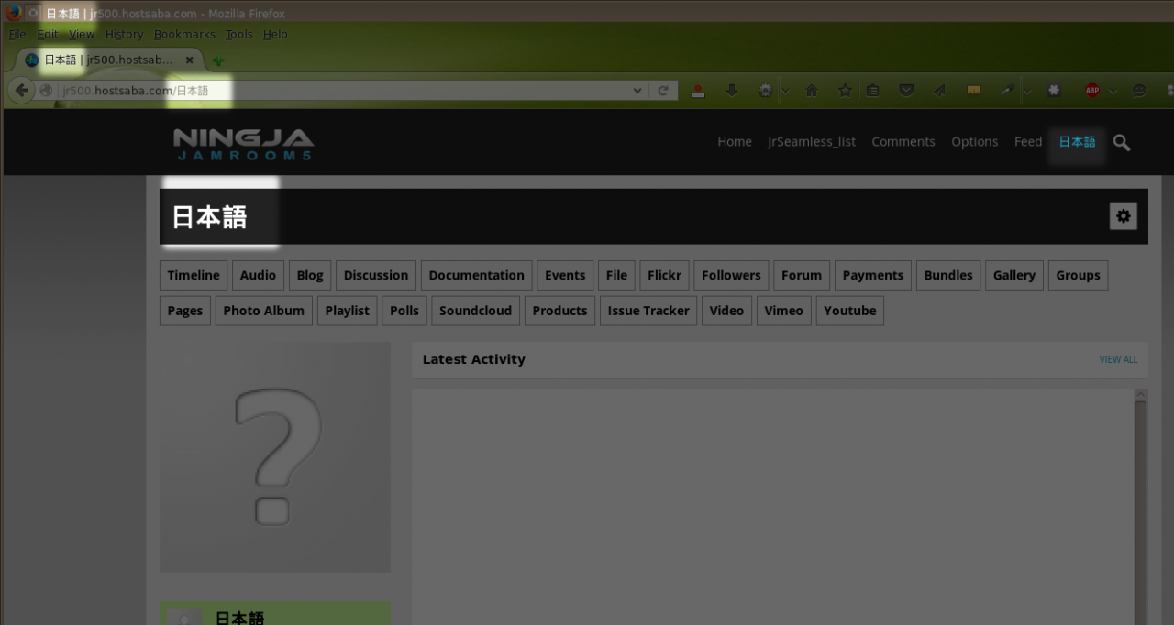Open the Photo Album profile section

tap(264, 311)
